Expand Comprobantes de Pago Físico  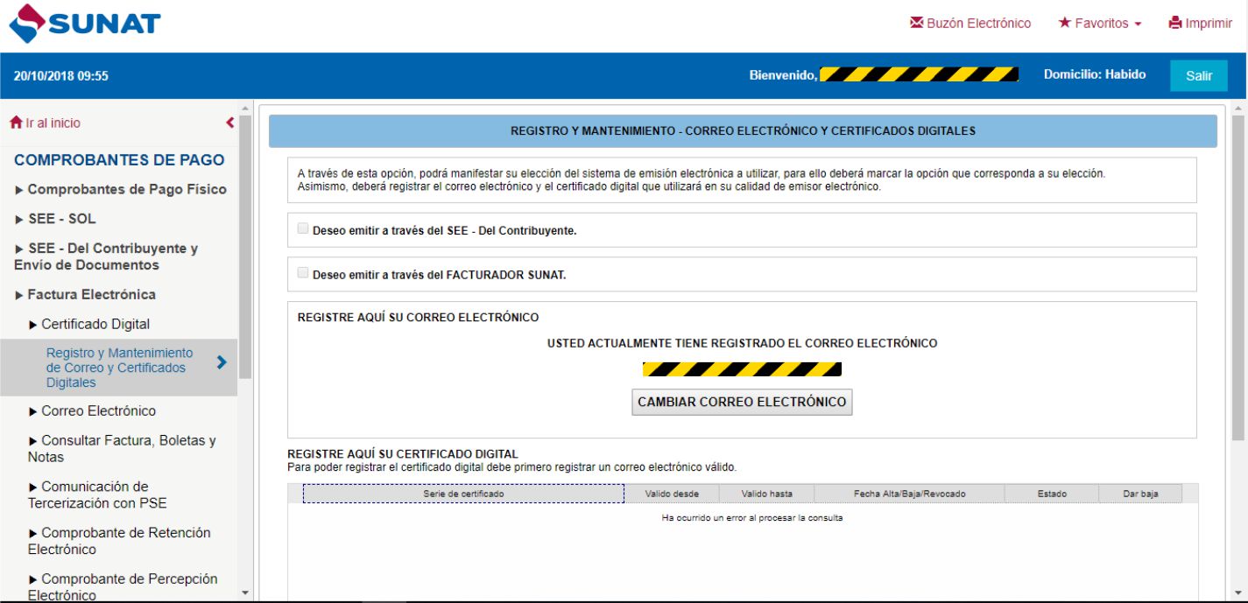click(121, 189)
